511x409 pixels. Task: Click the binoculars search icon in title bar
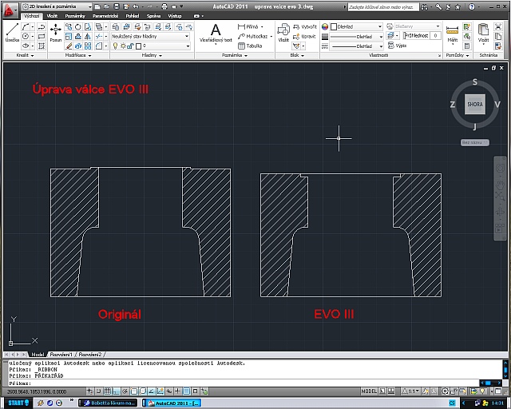(424, 6)
